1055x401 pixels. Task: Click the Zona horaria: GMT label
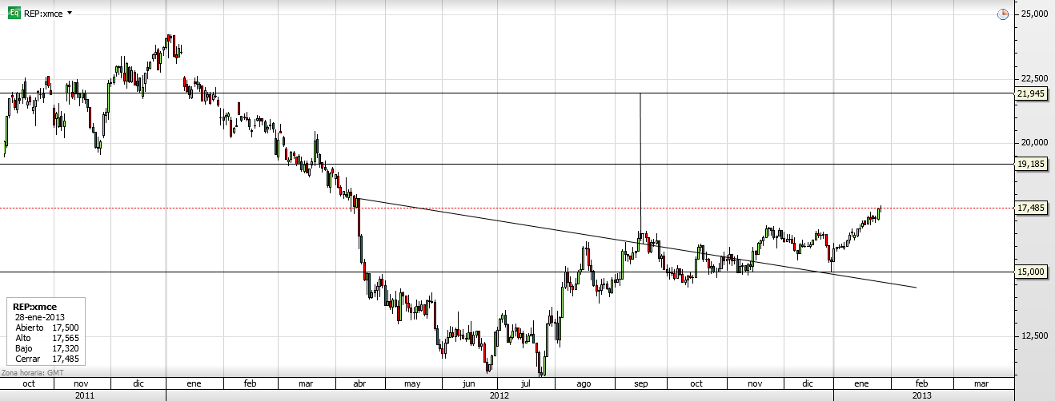point(31,372)
